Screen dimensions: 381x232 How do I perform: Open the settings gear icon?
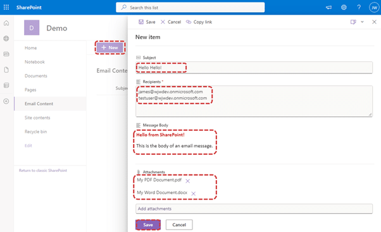(344, 8)
